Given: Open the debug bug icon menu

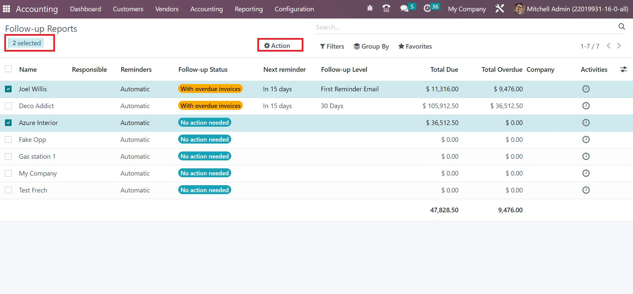Looking at the screenshot, I should [370, 9].
